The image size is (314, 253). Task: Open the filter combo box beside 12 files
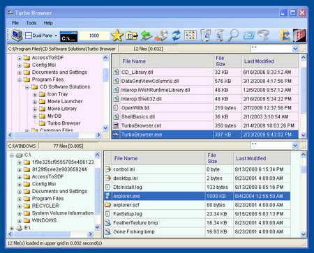point(275,49)
